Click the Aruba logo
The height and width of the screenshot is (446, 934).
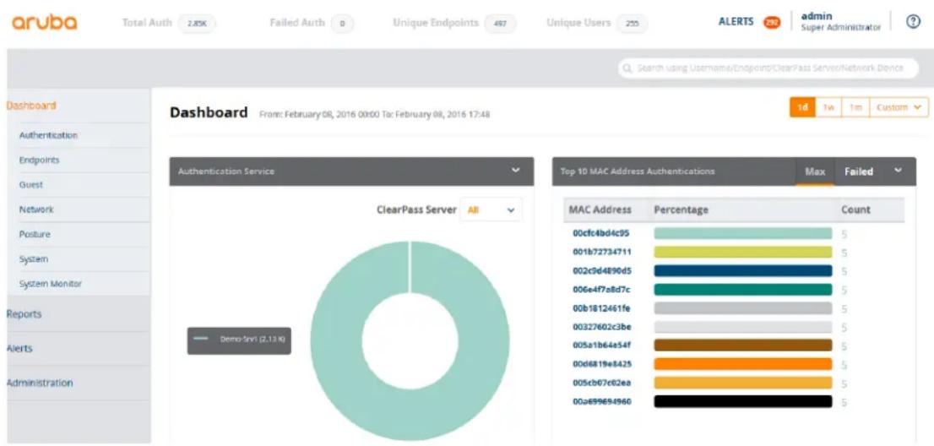coord(44,23)
